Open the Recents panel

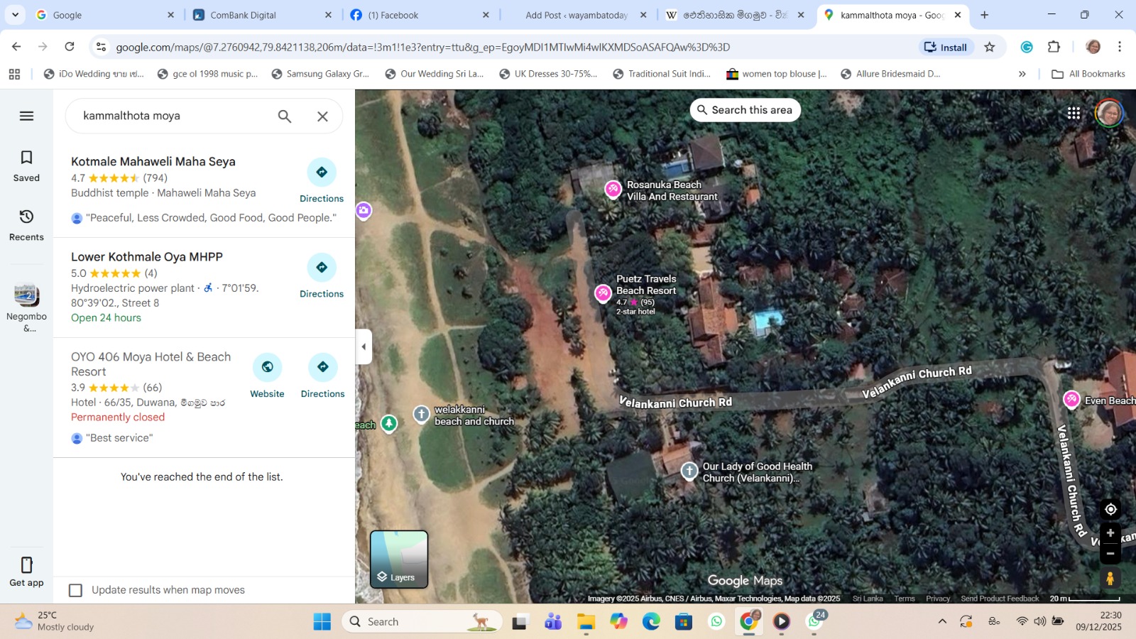(26, 224)
